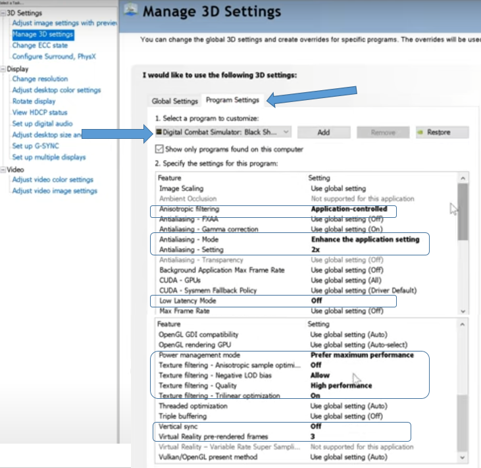Toggle Show only programs found on this computer
481x468 pixels.
(x=159, y=149)
